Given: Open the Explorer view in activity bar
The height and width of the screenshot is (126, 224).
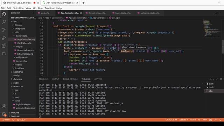Looking at the screenshot, I should [4, 14].
